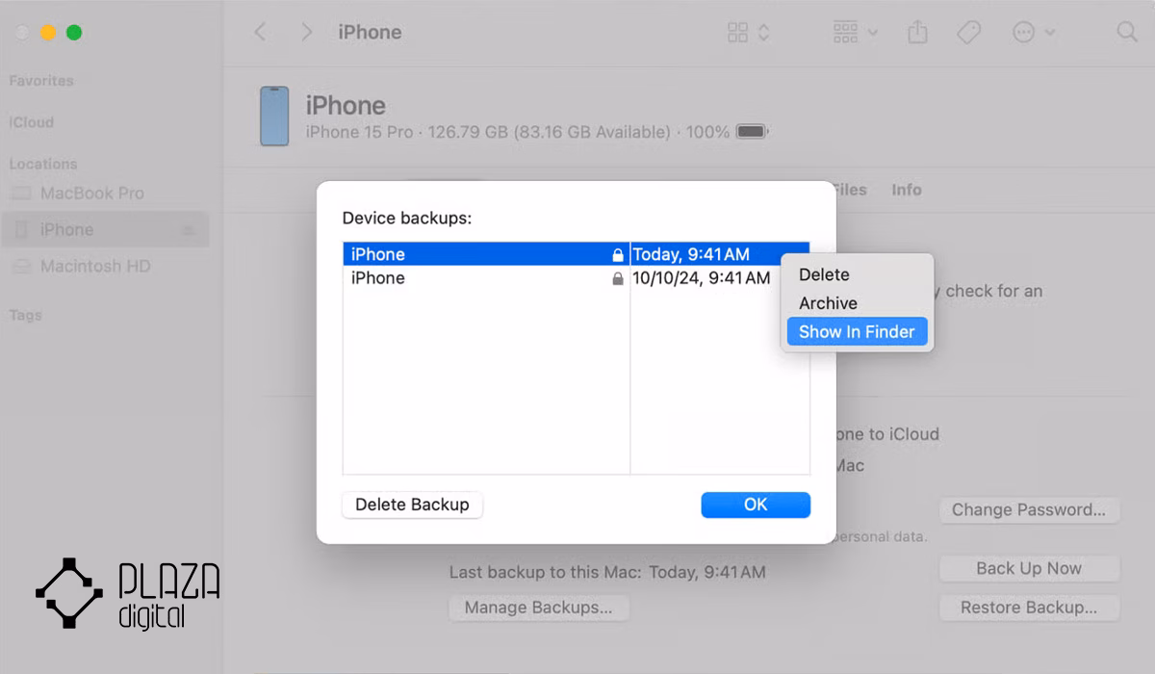Click the Delete Backup button
Viewport: 1155px width, 674px height.
click(412, 505)
